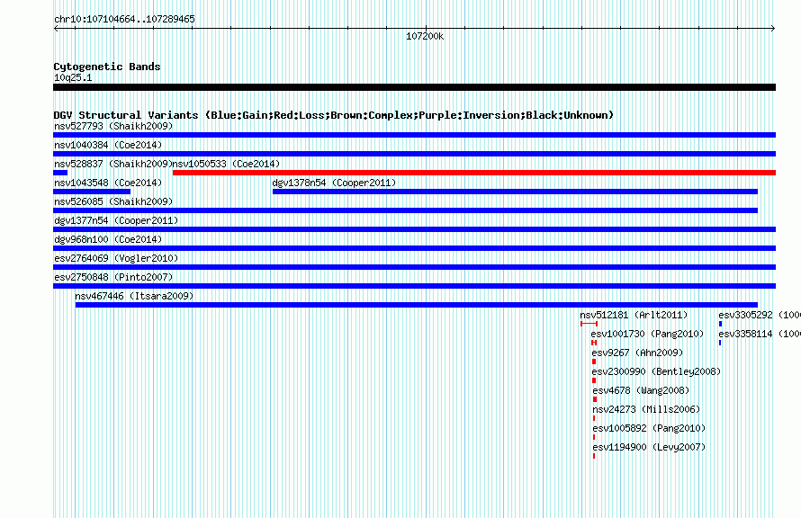Click the dgv1378n54 blue gain bar
801x518 pixels.
pos(515,192)
